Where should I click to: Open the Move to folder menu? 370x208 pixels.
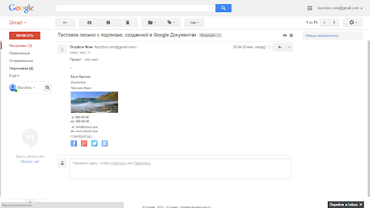pos(151,23)
